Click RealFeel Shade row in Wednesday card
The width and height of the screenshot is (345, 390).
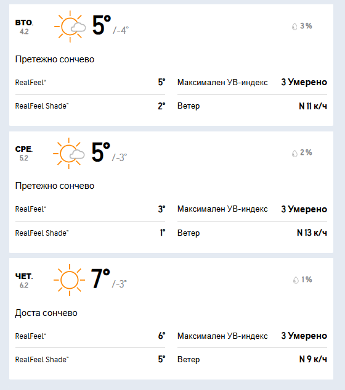pyautogui.click(x=90, y=233)
